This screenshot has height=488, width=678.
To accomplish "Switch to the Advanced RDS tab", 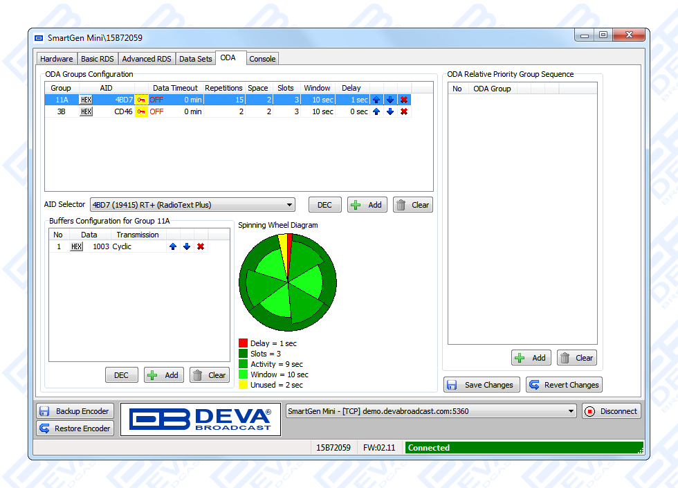I will (x=146, y=59).
